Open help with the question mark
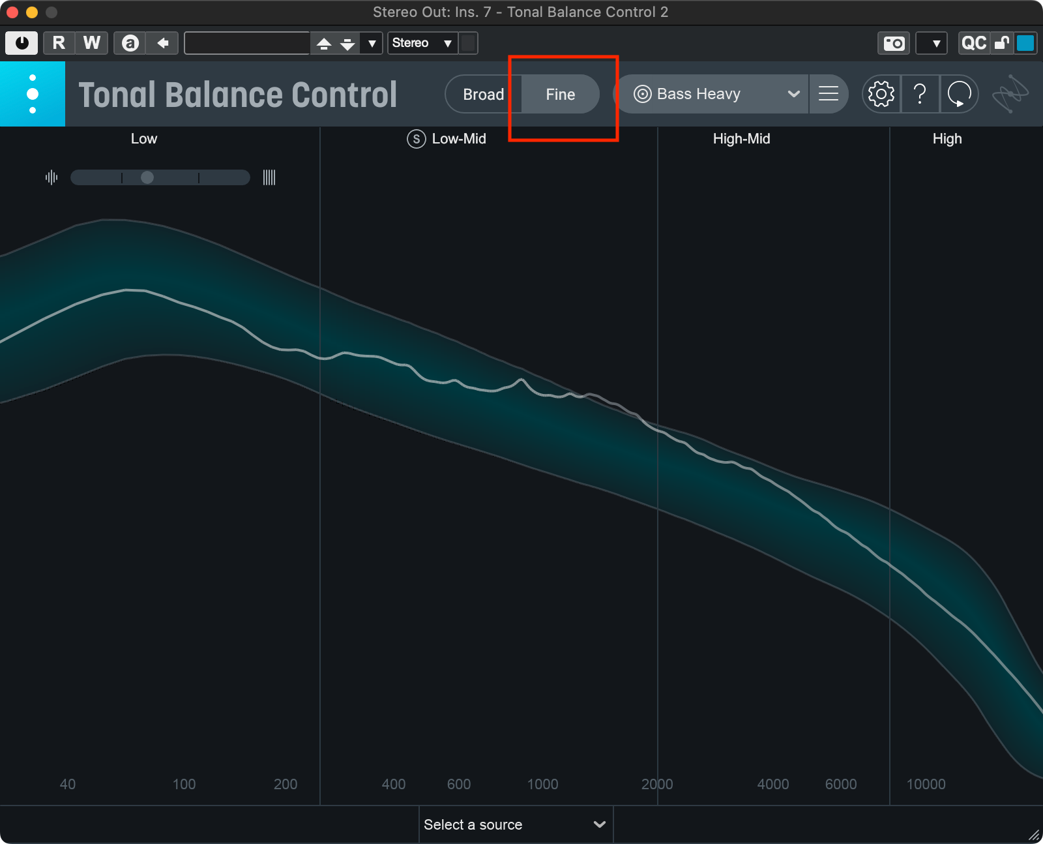The width and height of the screenshot is (1043, 844). [x=920, y=94]
